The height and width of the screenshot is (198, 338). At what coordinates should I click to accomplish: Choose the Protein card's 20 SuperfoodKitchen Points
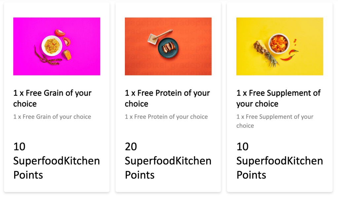click(x=168, y=161)
